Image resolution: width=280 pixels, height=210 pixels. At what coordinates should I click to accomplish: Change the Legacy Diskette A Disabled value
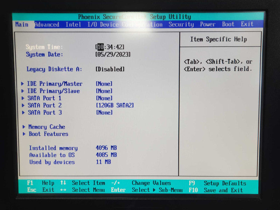pyautogui.click(x=110, y=69)
